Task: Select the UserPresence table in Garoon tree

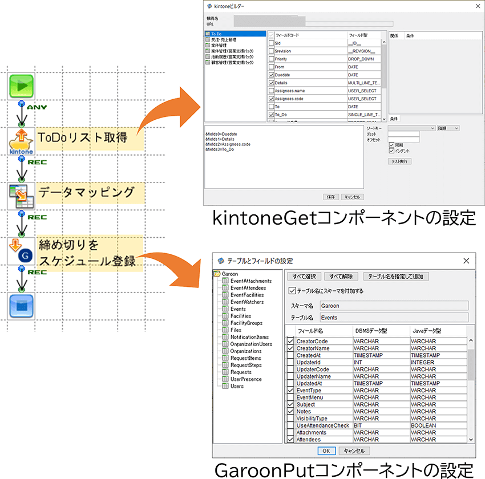Action: click(242, 379)
